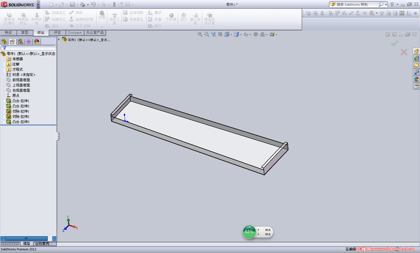Open SolidWorks Resources home icon in task pane

coord(416,51)
